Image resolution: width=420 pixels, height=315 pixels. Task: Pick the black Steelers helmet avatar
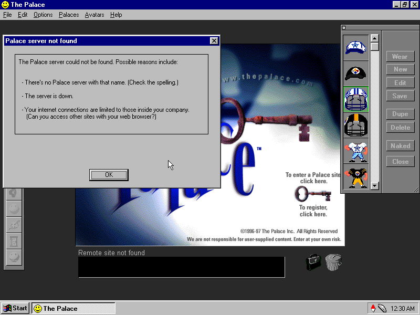356,125
